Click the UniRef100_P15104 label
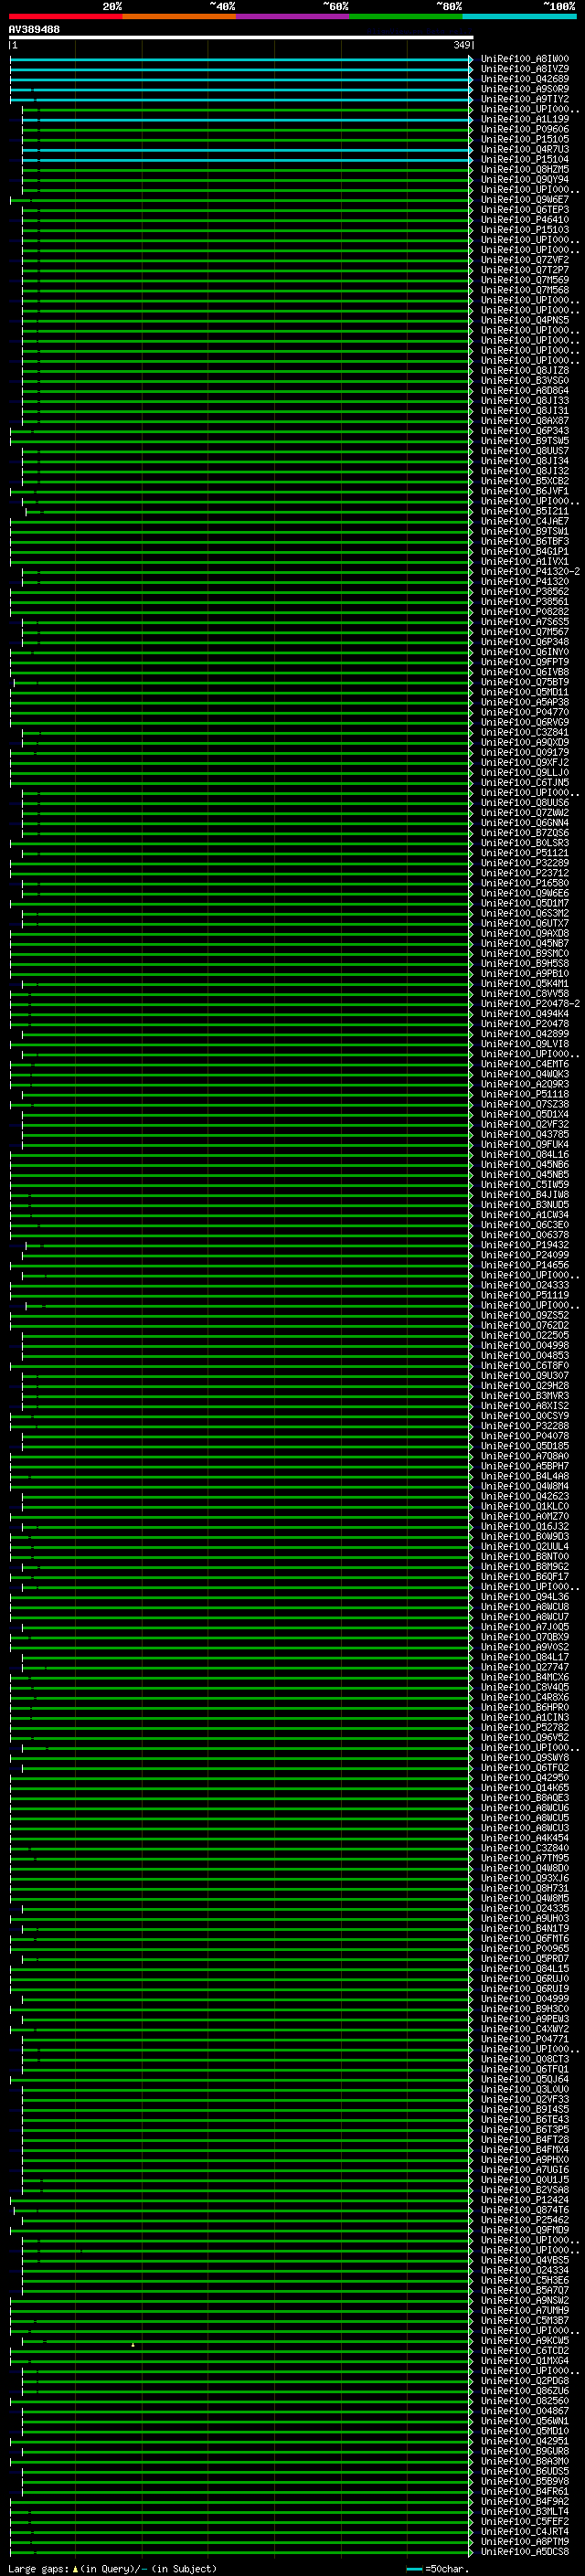The height and width of the screenshot is (2576, 585). tap(524, 160)
